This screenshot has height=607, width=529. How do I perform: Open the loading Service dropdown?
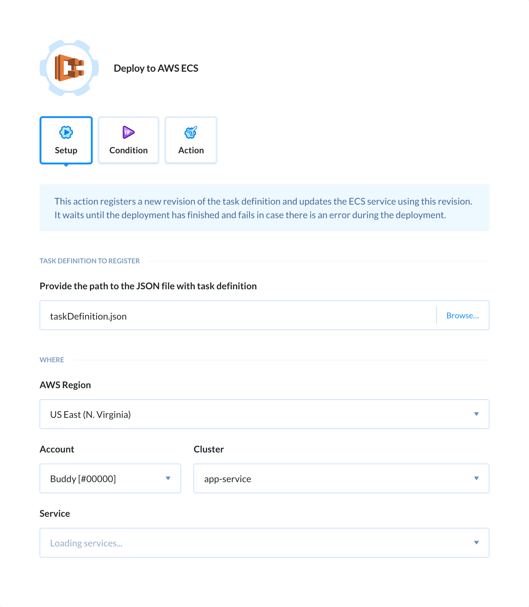(x=264, y=543)
